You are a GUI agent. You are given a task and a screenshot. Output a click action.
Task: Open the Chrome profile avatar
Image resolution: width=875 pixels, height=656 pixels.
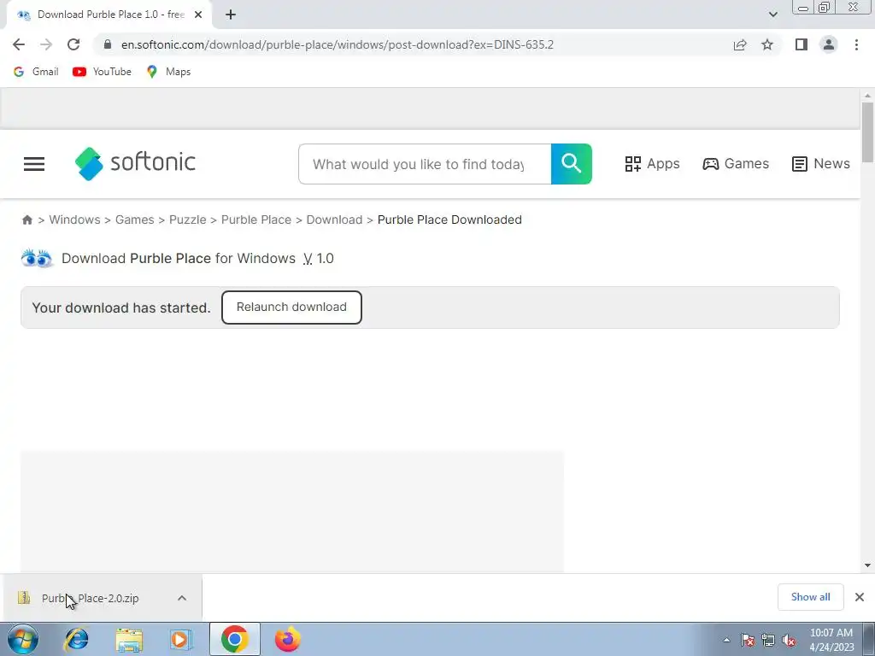829,44
